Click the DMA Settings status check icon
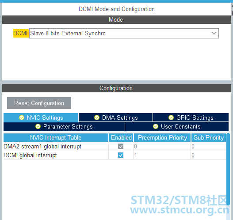233x220 pixels. pyautogui.click(x=97, y=118)
